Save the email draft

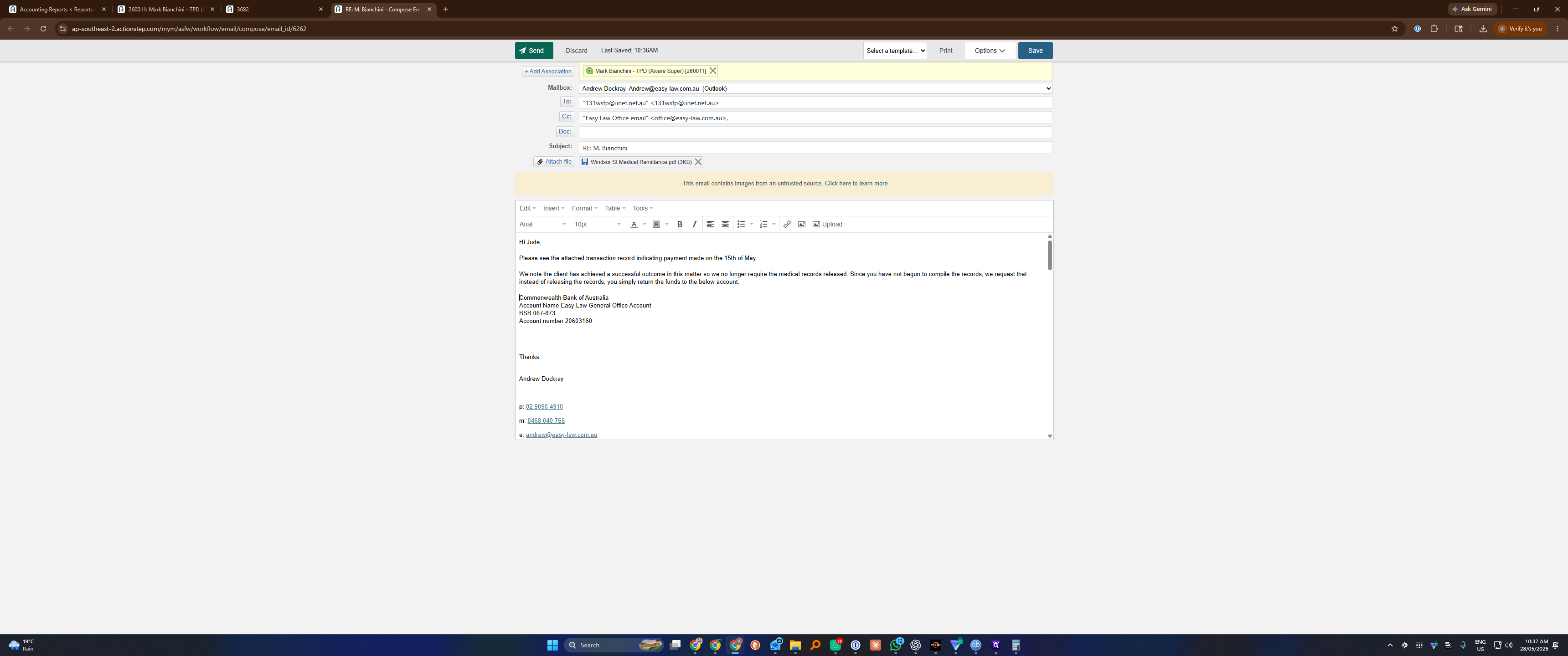pos(1035,51)
